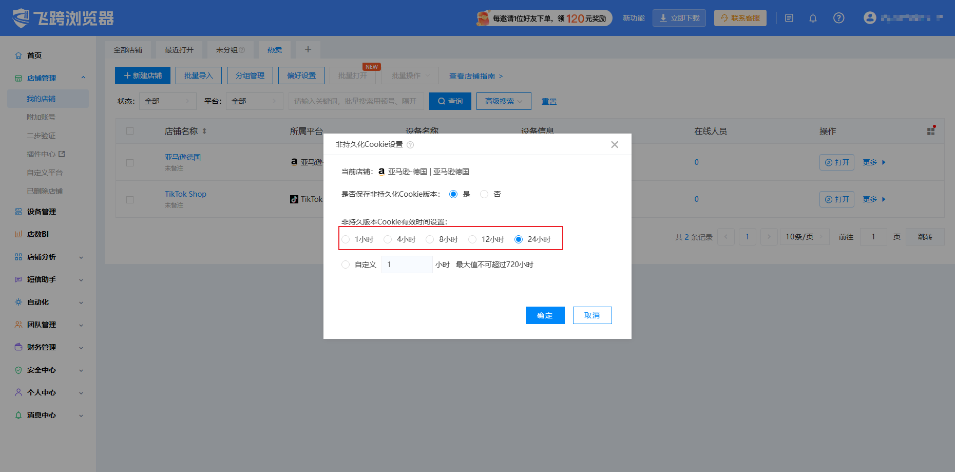Collapse the 店铺管理 sidebar section
The width and height of the screenshot is (955, 472).
point(49,78)
